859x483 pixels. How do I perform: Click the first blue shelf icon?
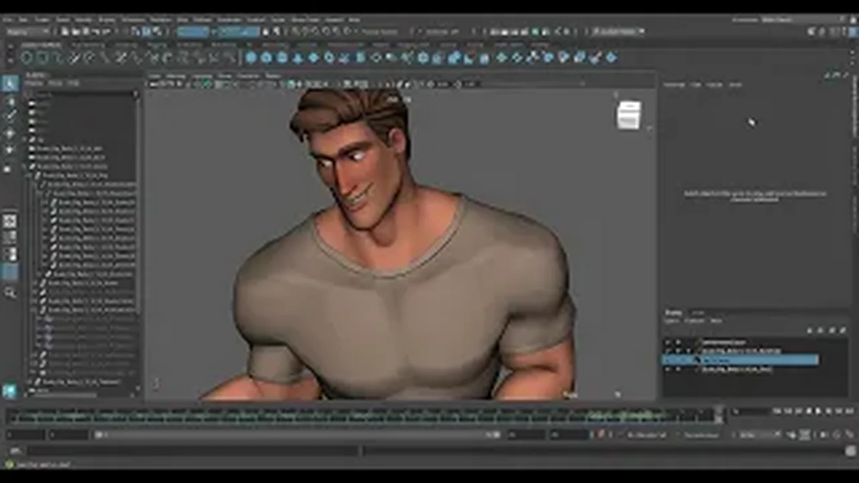point(251,58)
